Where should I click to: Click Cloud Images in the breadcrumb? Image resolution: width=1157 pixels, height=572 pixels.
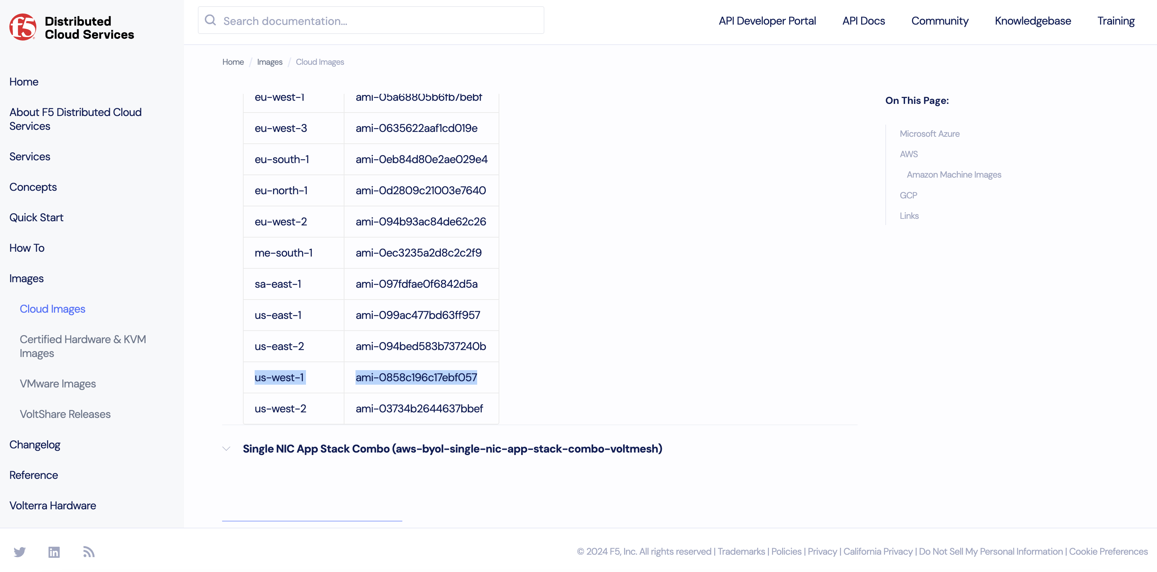click(x=320, y=62)
